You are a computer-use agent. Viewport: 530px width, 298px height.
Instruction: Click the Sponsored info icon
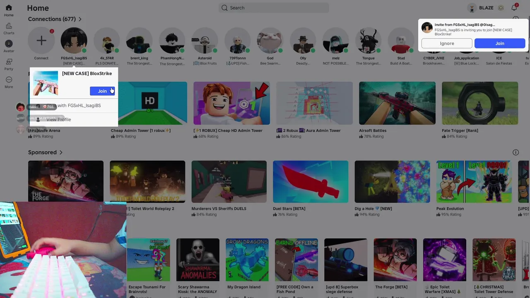coord(516,152)
